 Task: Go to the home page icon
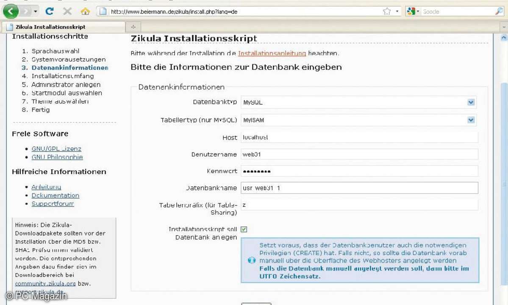point(85,11)
